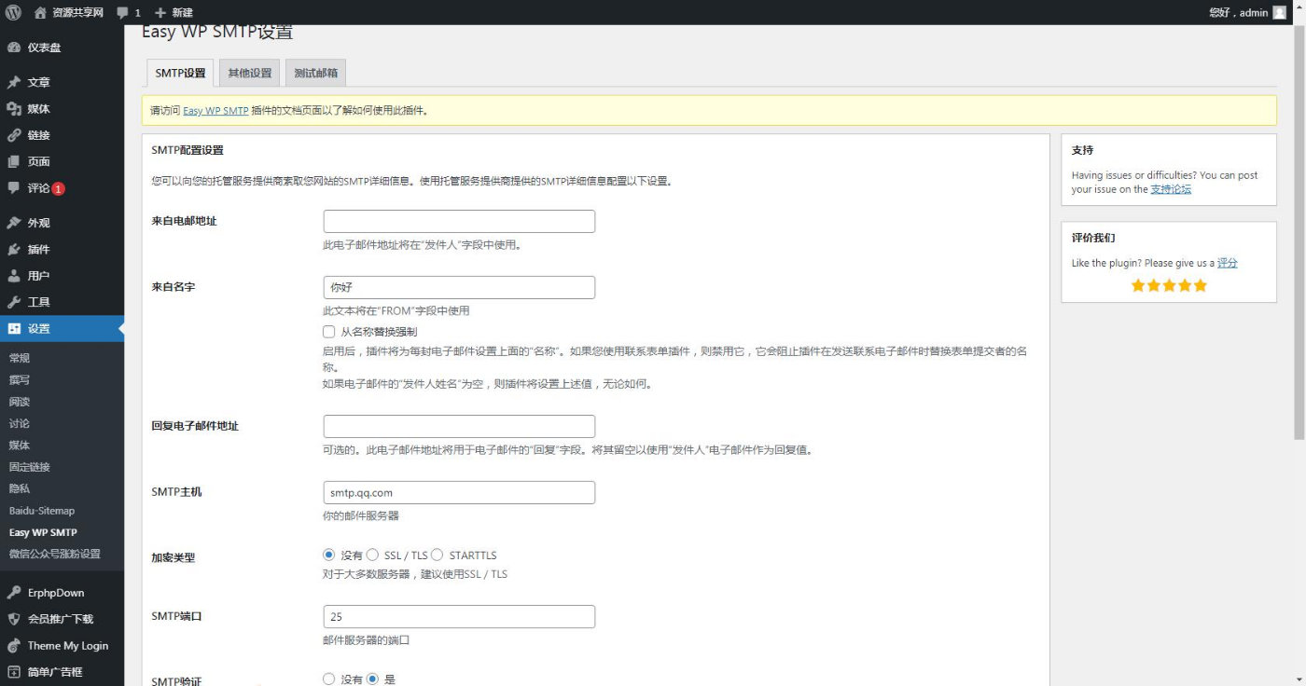The height and width of the screenshot is (686, 1306).
Task: Click the 用户 person icon
Action: (14, 276)
